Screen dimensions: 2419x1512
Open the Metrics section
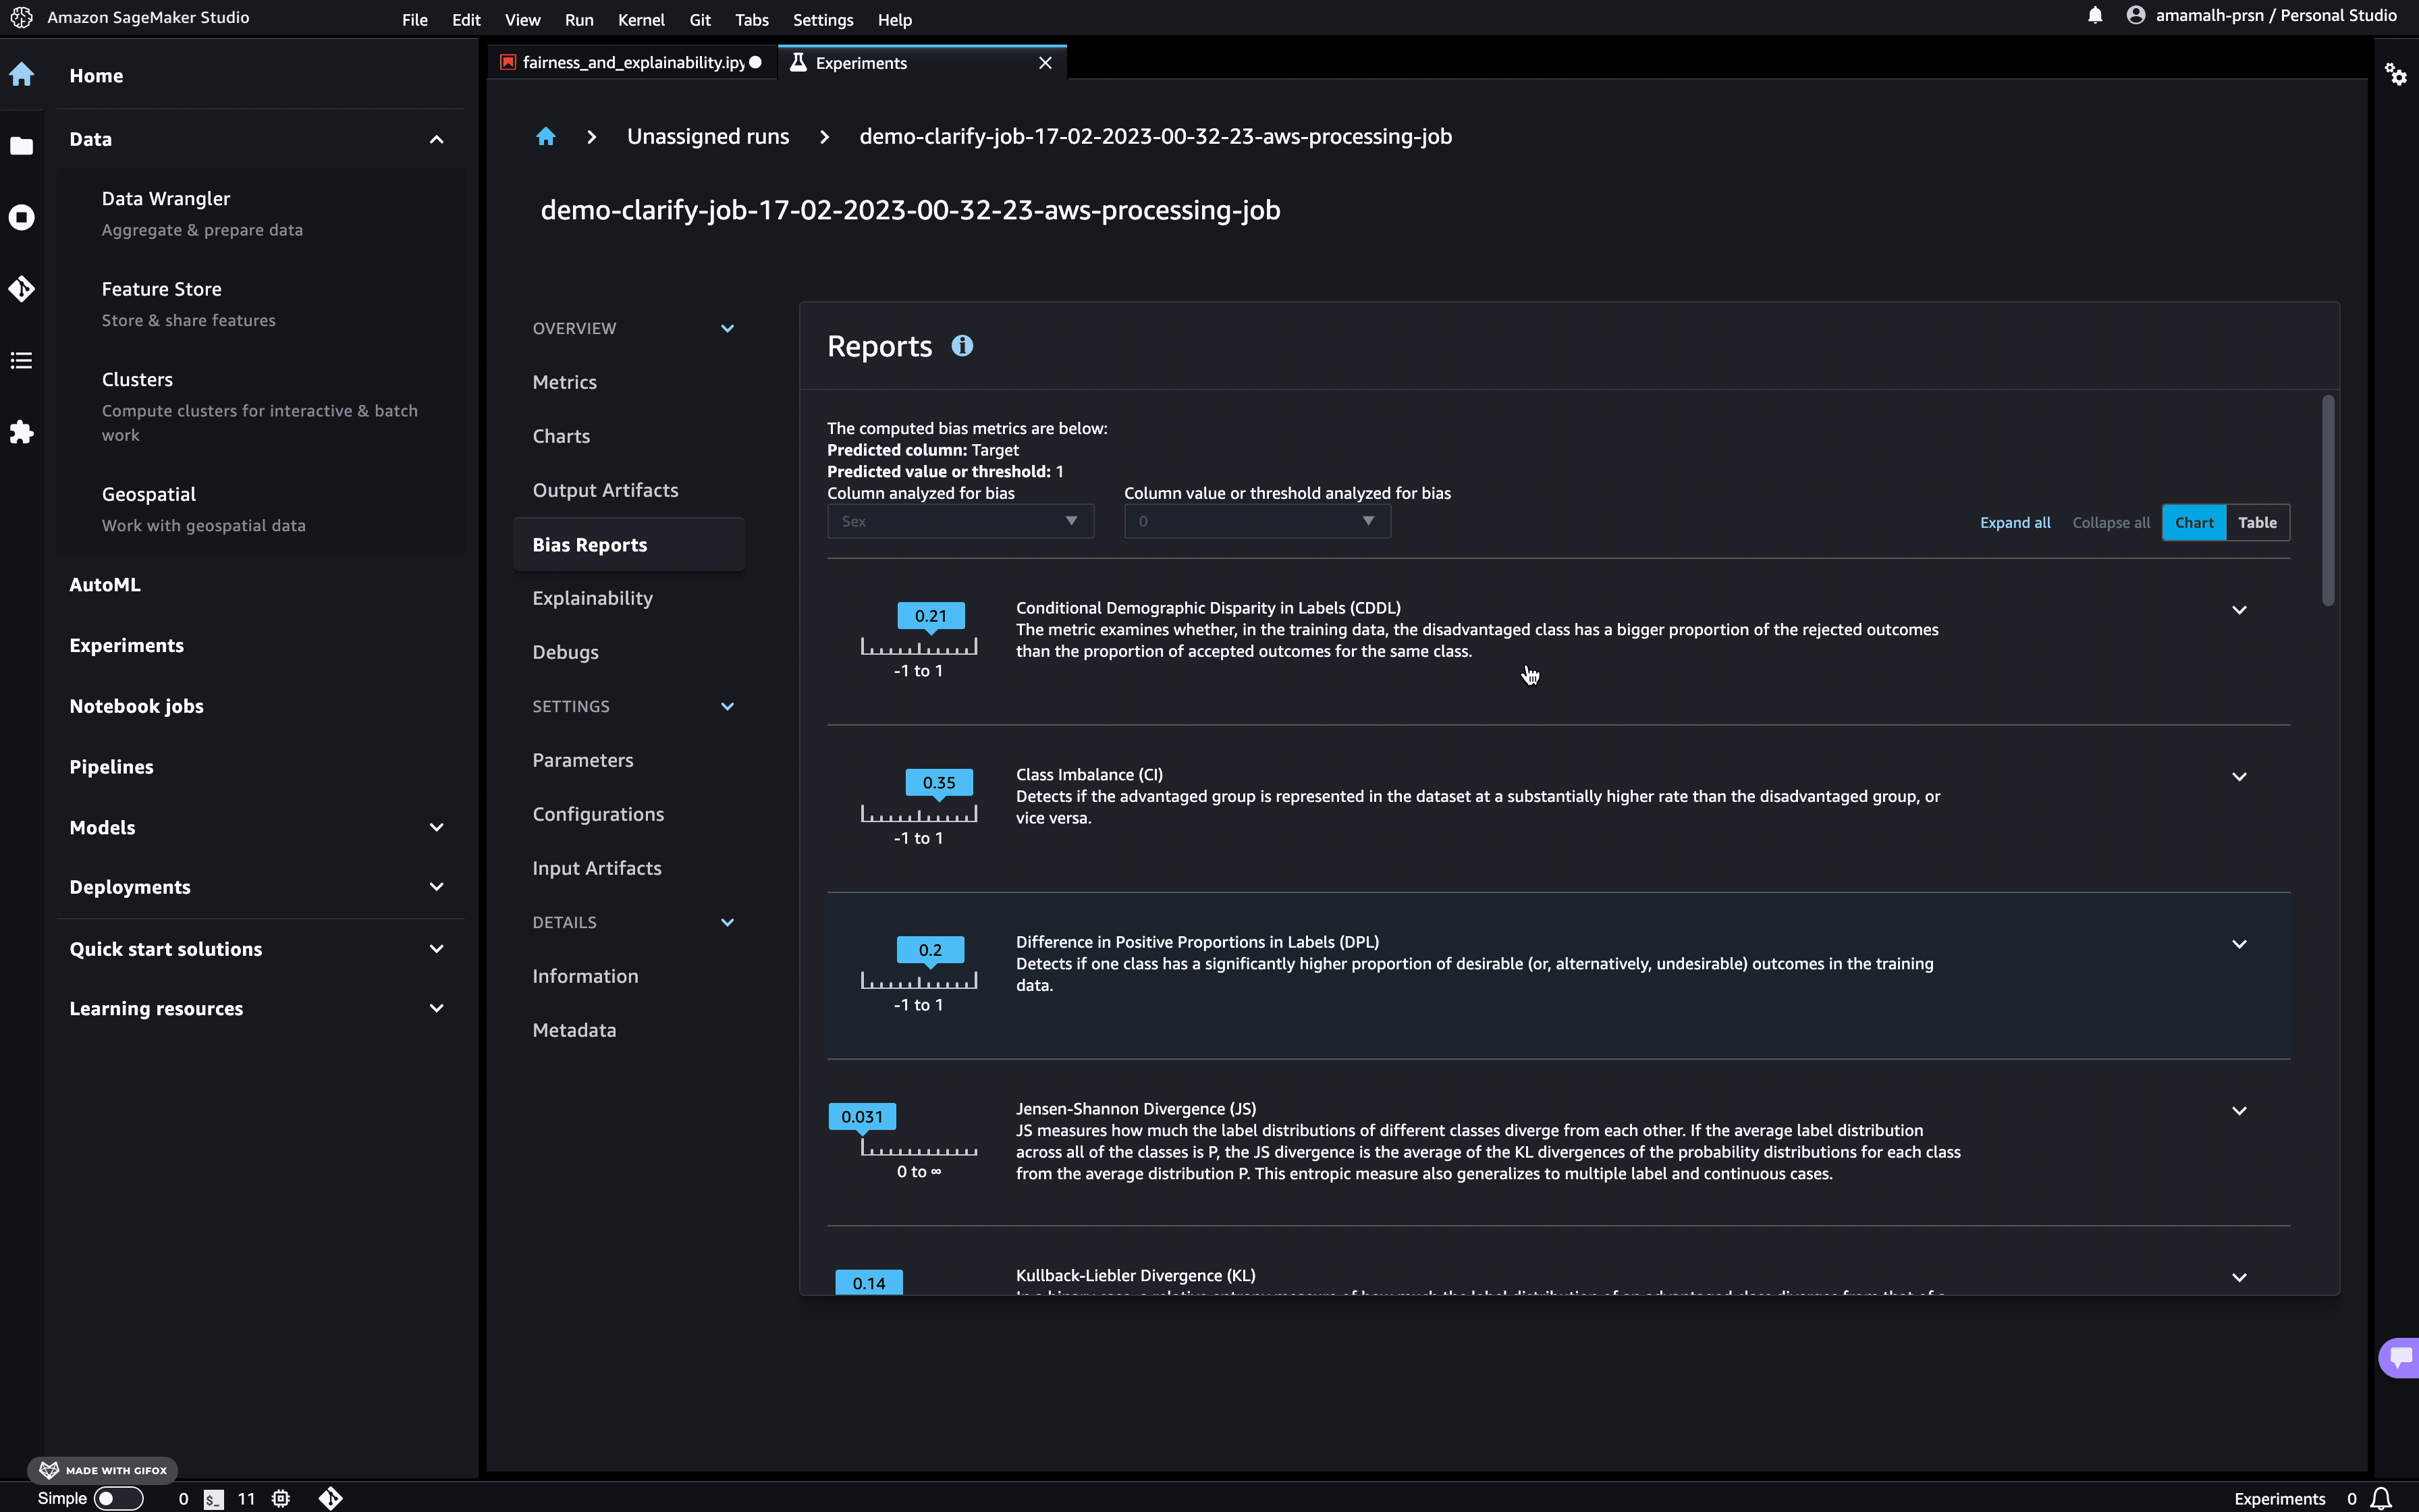[x=565, y=382]
